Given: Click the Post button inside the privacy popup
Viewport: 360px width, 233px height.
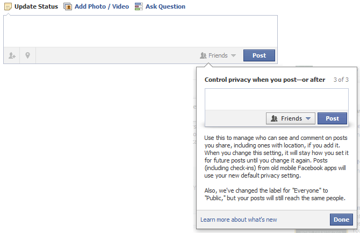Looking at the screenshot, I should tap(332, 118).
